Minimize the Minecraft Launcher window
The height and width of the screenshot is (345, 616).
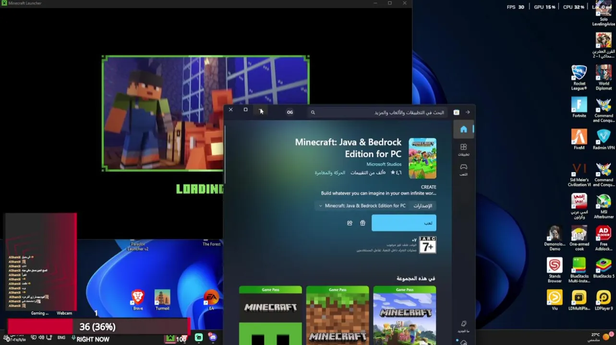(x=375, y=3)
